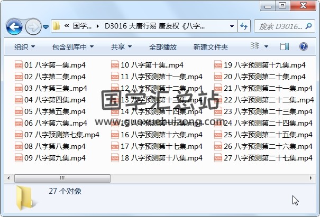Open the recent pages dropdown arrow
Viewport: 320px width, 217px height.
tap(46, 26)
